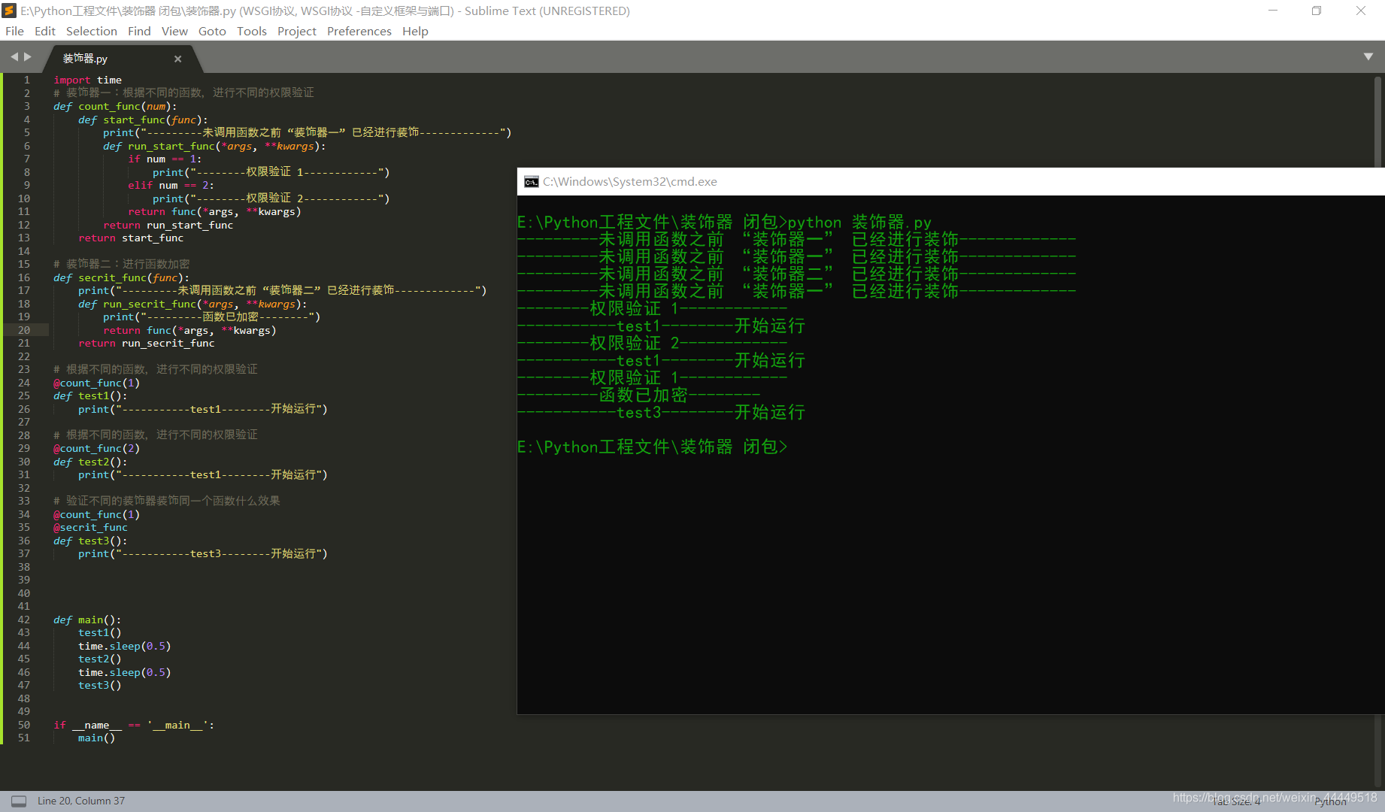The width and height of the screenshot is (1385, 812).
Task: Open the Goto menu
Action: pyautogui.click(x=212, y=31)
